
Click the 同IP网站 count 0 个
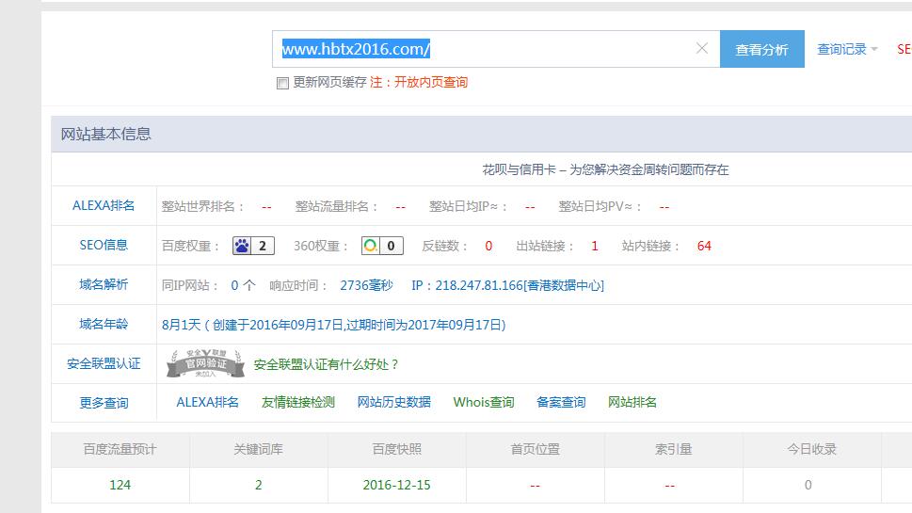[x=243, y=285]
